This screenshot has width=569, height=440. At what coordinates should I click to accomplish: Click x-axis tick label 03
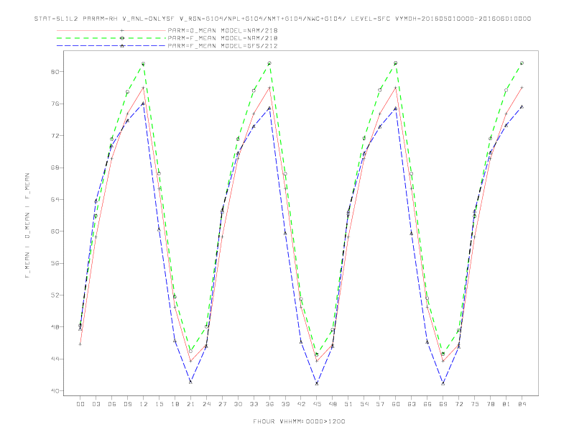pyautogui.click(x=96, y=404)
